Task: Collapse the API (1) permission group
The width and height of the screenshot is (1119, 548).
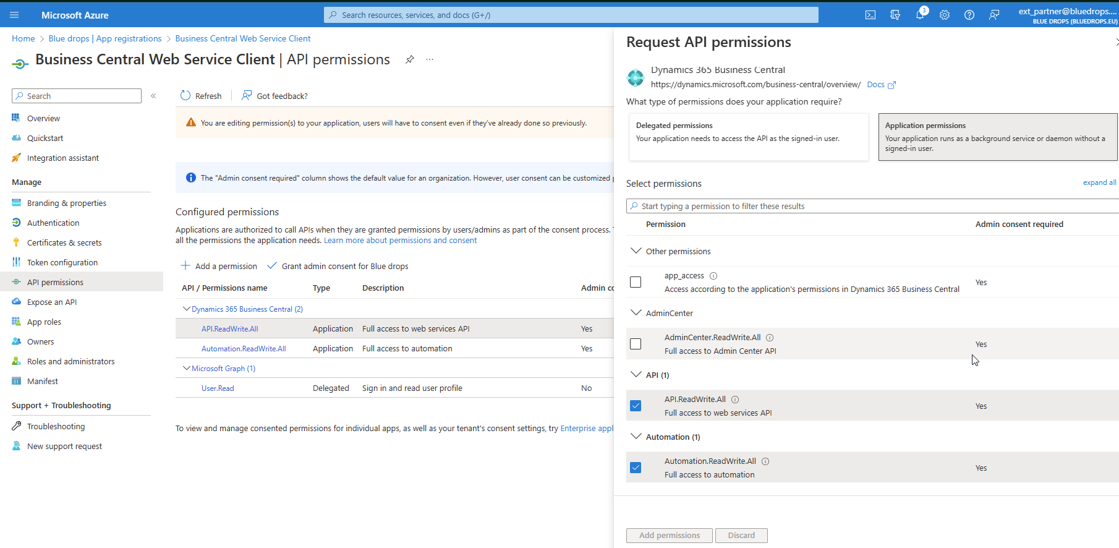Action: [636, 374]
